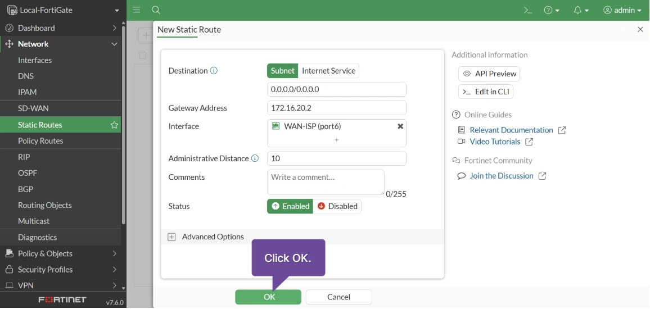Screen dimensions: 650x309
Task: Open Video Tutorials link
Action: click(495, 142)
